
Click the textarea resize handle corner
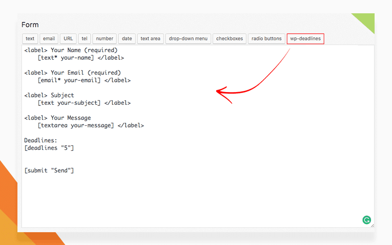[373, 226]
